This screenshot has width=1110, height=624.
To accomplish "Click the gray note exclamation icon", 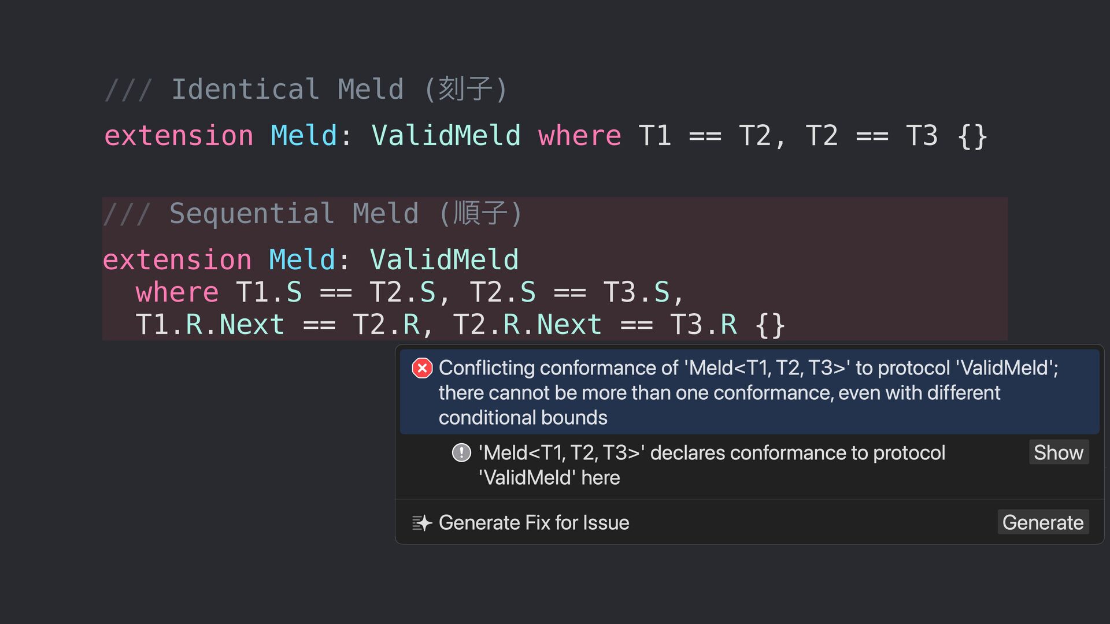I will tap(461, 452).
